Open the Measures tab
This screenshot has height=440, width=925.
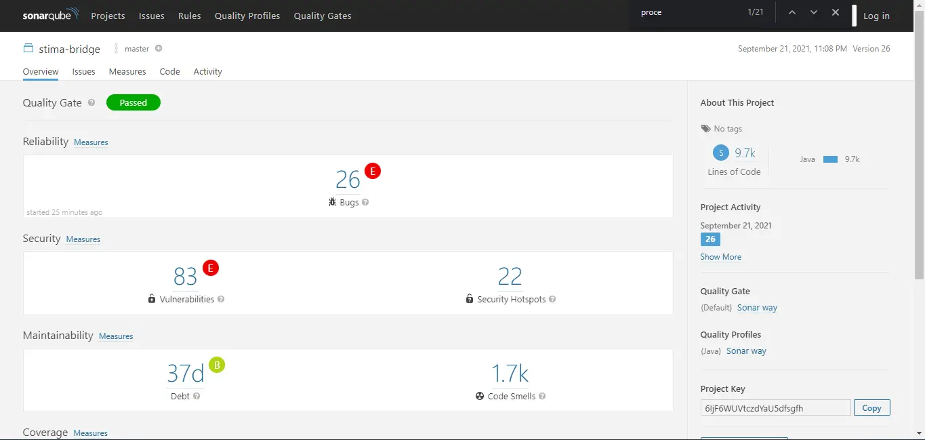coord(127,71)
